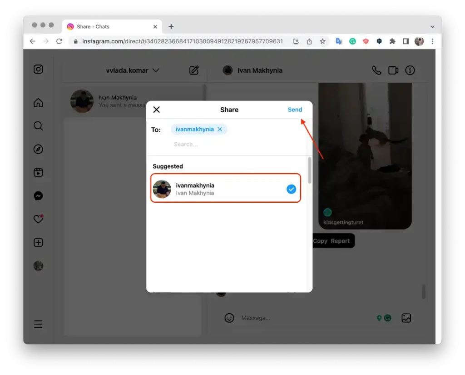Click the Share dialog scrollbar
Image resolution: width=465 pixels, height=375 pixels.
310,171
